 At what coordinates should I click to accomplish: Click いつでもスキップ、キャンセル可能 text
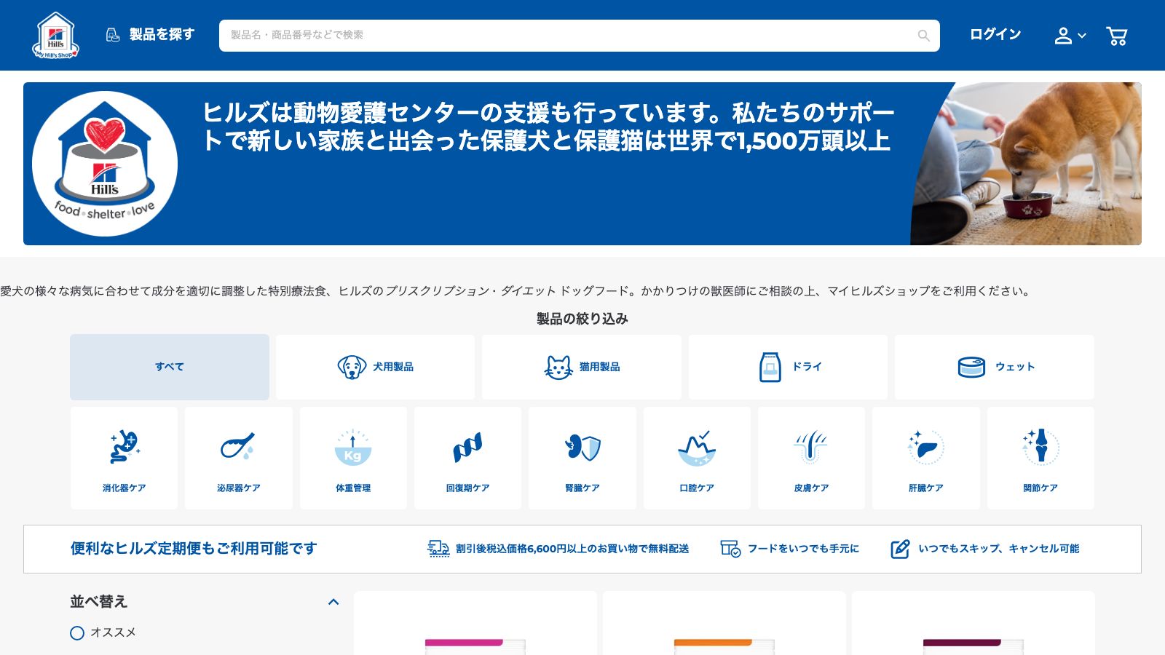[999, 549]
